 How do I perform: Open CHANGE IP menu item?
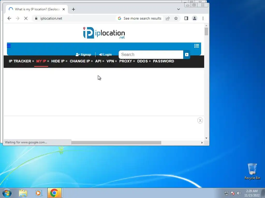(x=80, y=61)
